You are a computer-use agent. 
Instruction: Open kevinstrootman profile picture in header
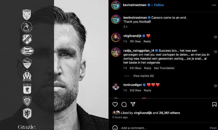click(x=116, y=5)
